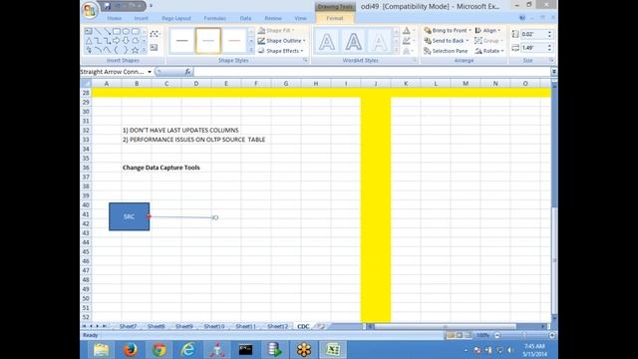638x359 pixels.
Task: Choose the Isosceles Triangle shape
Action: (89, 41)
